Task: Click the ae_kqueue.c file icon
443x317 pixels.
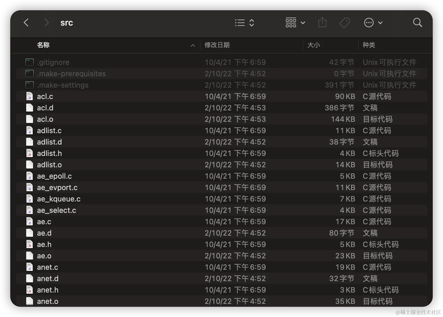Action: [x=30, y=199]
